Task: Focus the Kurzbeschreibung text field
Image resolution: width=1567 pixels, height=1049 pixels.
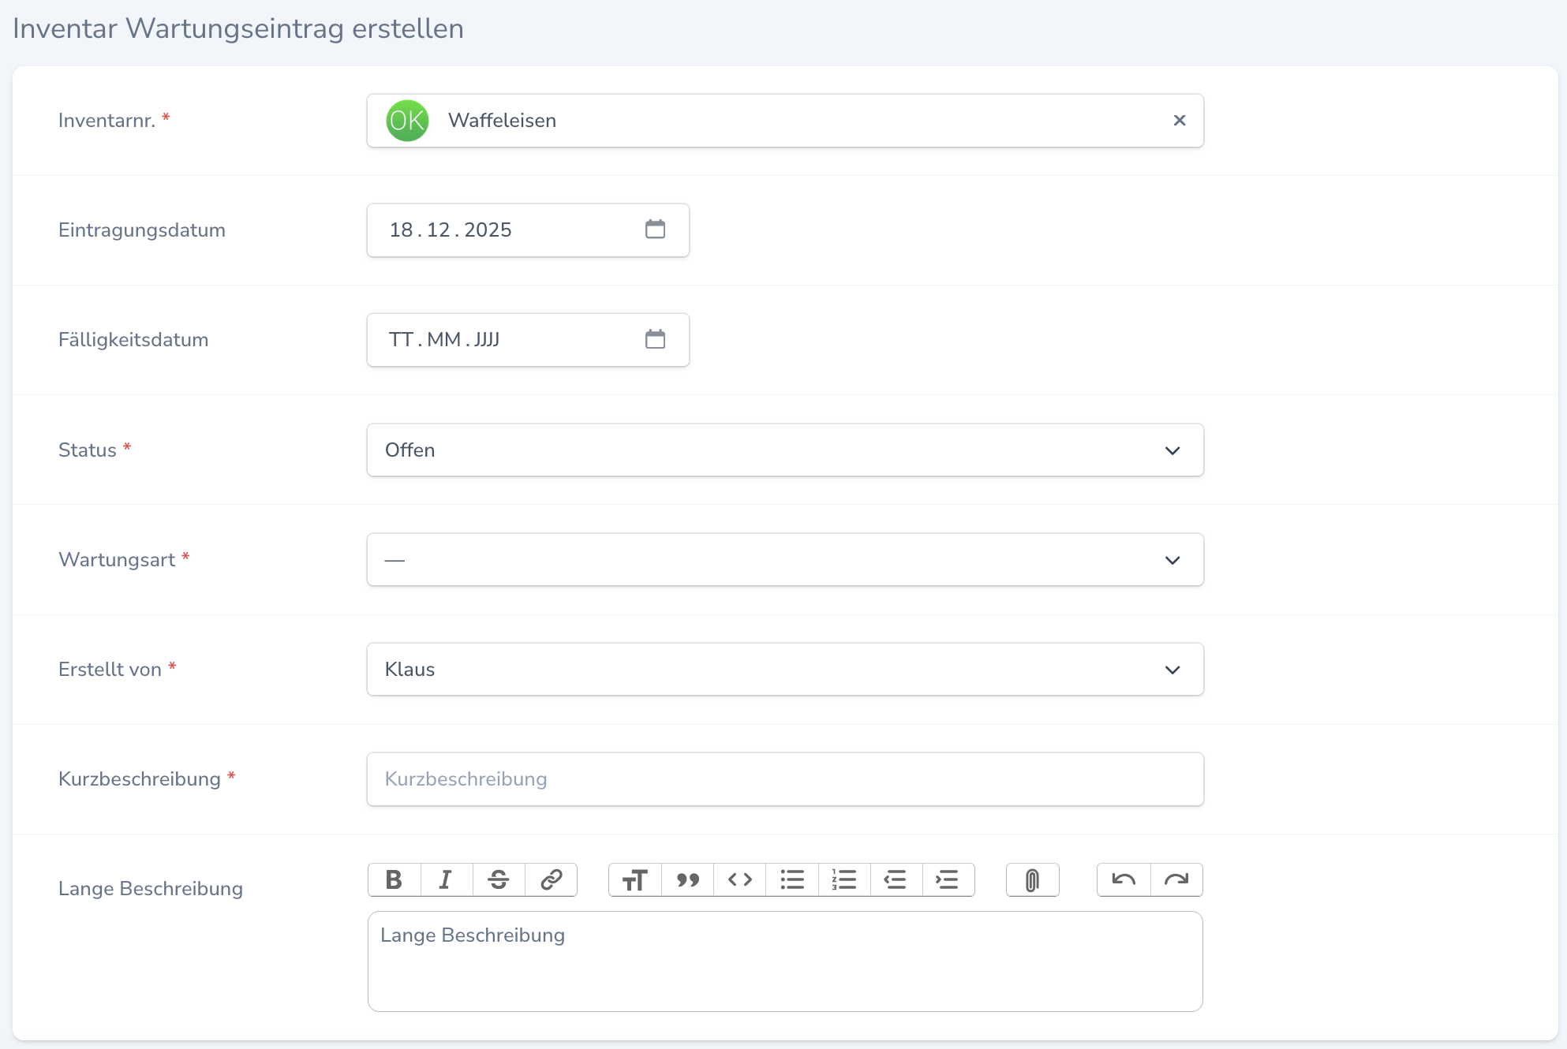Action: [784, 779]
